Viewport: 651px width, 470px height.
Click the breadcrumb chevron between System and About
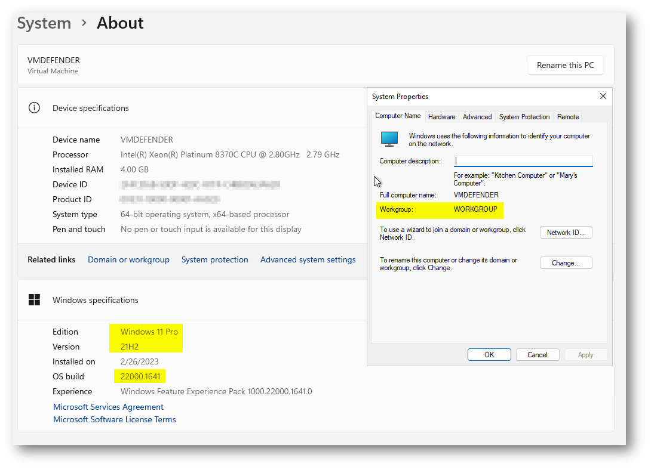click(x=84, y=23)
